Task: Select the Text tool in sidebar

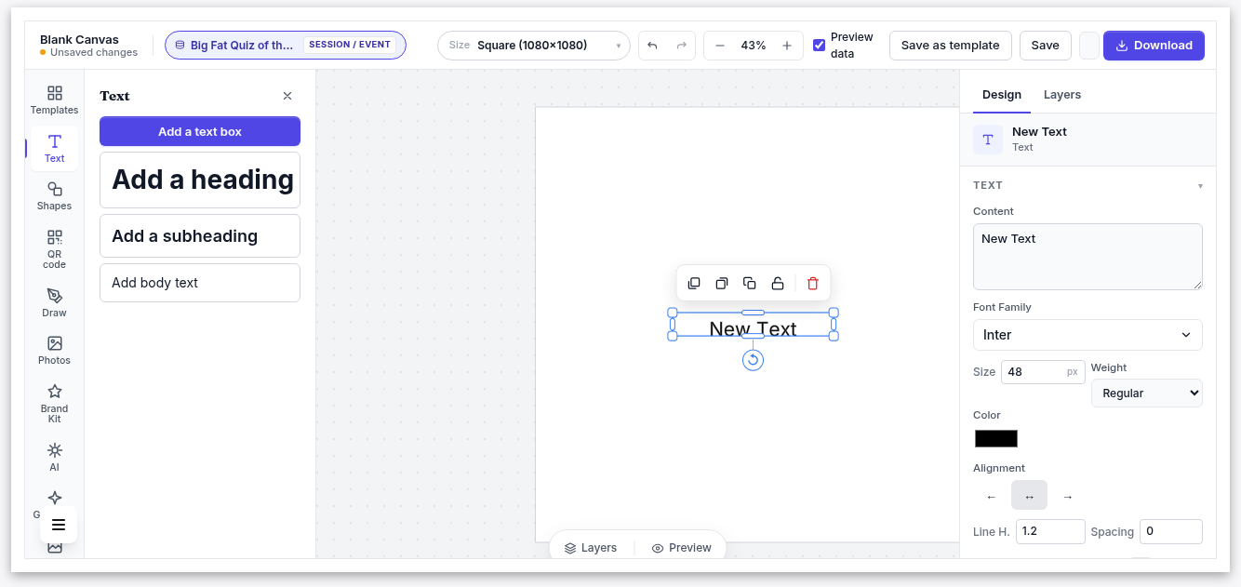Action: (54, 148)
